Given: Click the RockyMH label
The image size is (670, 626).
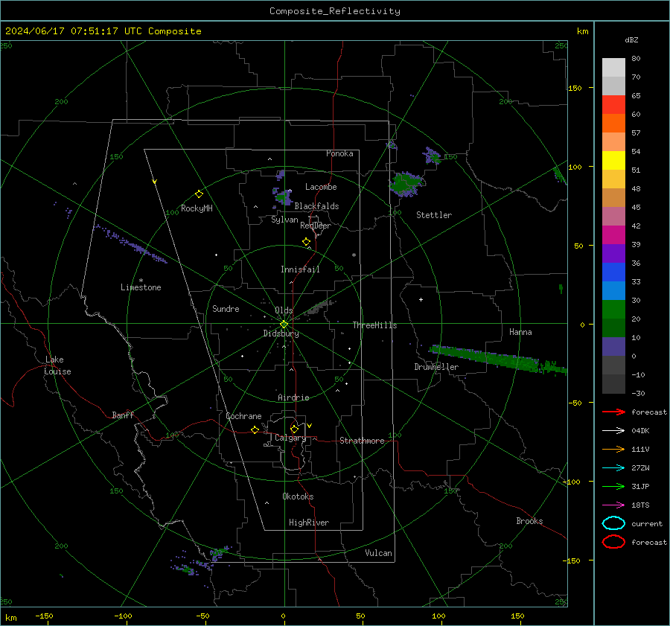Looking at the screenshot, I should click(197, 208).
